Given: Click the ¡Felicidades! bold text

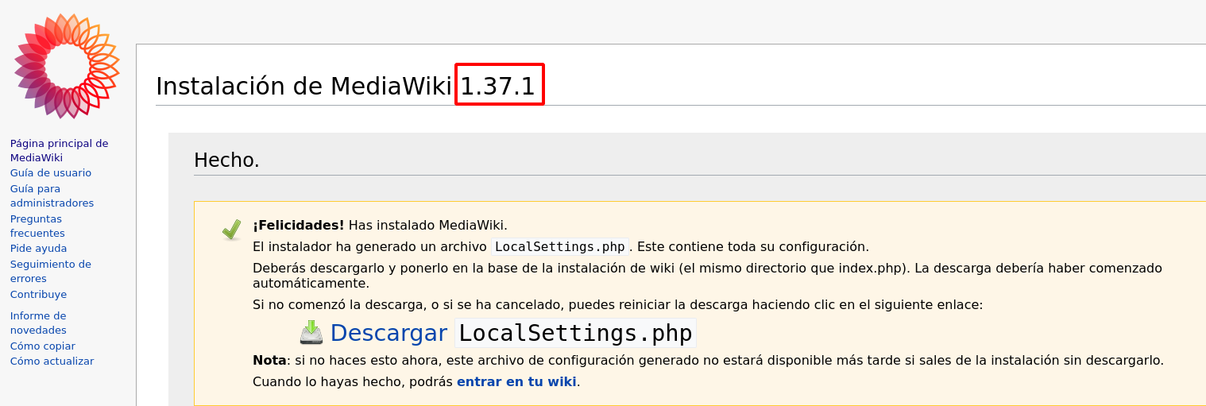Looking at the screenshot, I should (x=299, y=225).
